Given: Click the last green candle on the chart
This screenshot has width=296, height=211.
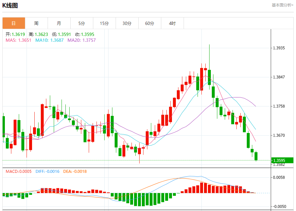Looking at the screenshot, I should 256,156.
